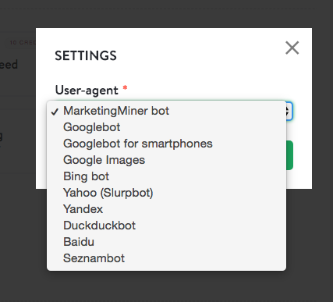This screenshot has height=302, width=333.
Task: Pick Yandex as user-agent
Action: pos(166,209)
